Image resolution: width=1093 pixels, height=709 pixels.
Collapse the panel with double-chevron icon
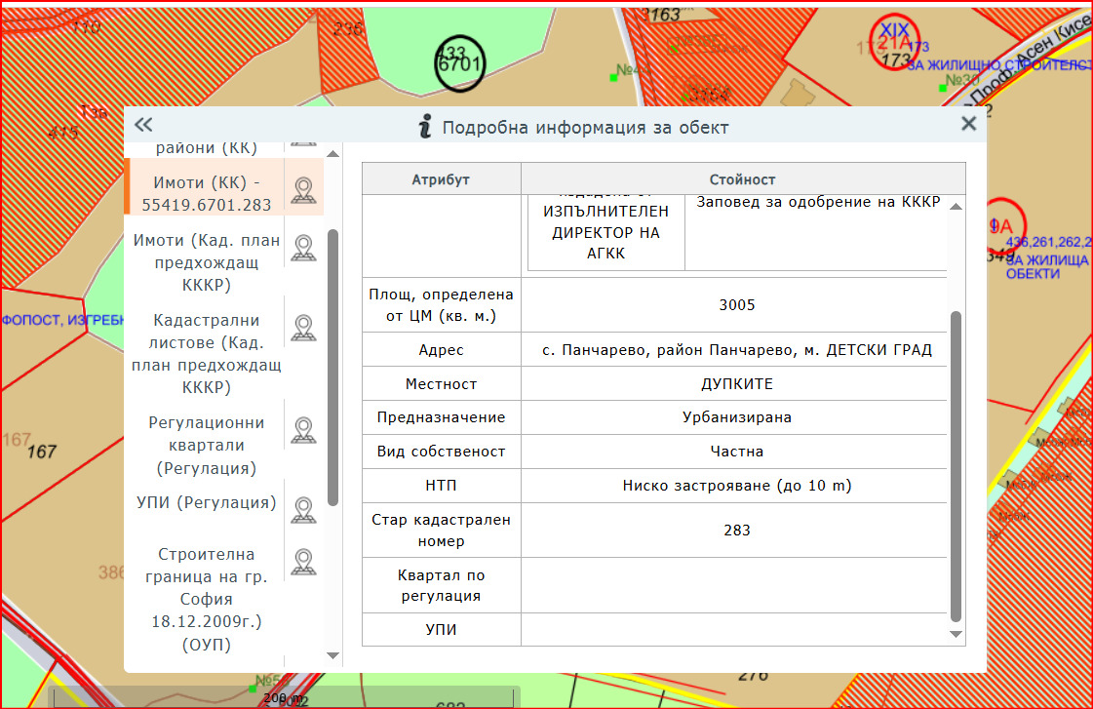point(144,125)
